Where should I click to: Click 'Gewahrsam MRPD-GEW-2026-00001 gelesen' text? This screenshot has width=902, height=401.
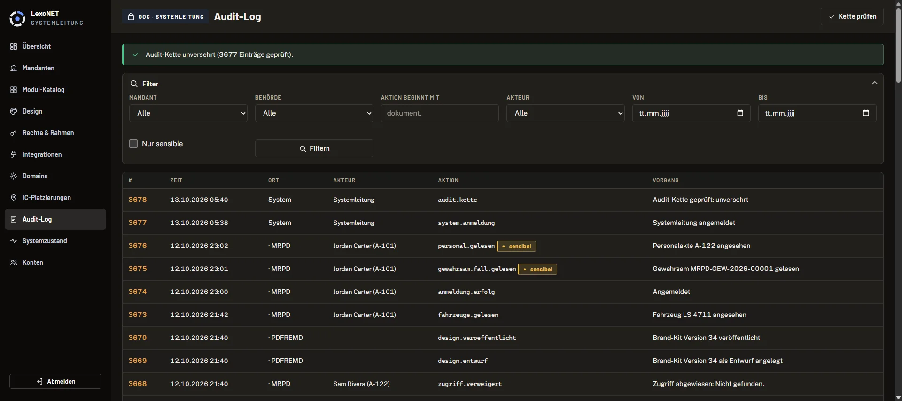(726, 269)
